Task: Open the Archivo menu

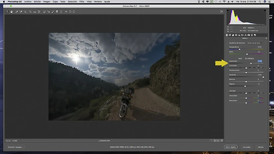Action: [x=28, y=2]
